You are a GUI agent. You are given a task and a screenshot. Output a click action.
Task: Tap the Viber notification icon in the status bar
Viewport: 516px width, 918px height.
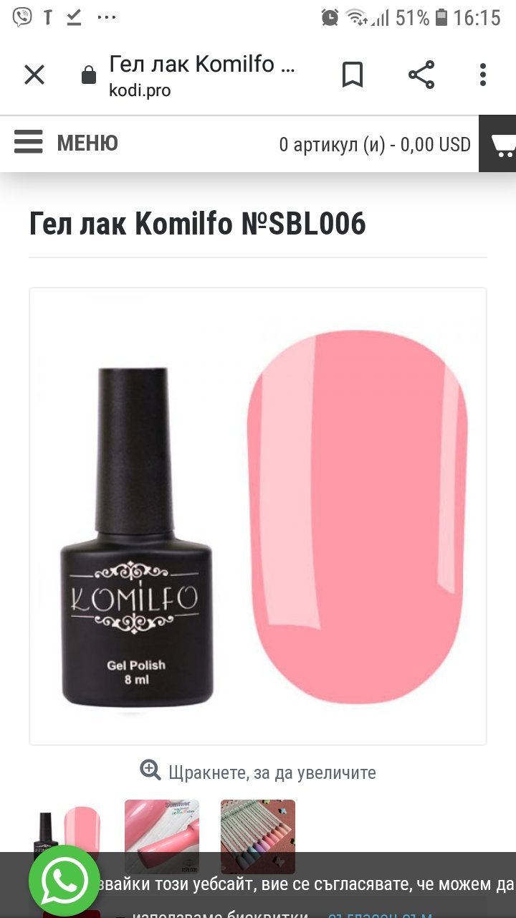pos(22,16)
